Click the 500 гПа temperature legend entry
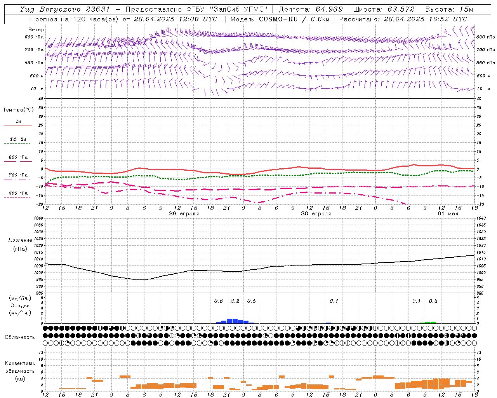Image resolution: width=497 pixels, height=398 pixels. click(18, 193)
